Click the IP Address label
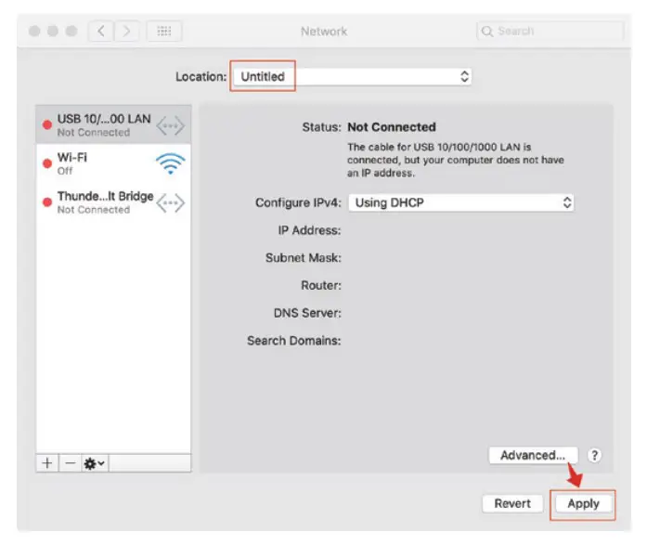Viewport: 660px width, 545px height. coord(309,230)
